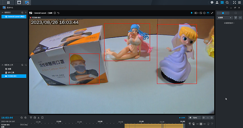Click the fast forward button
The height and width of the screenshot is (128, 243).
[x=205, y=124]
